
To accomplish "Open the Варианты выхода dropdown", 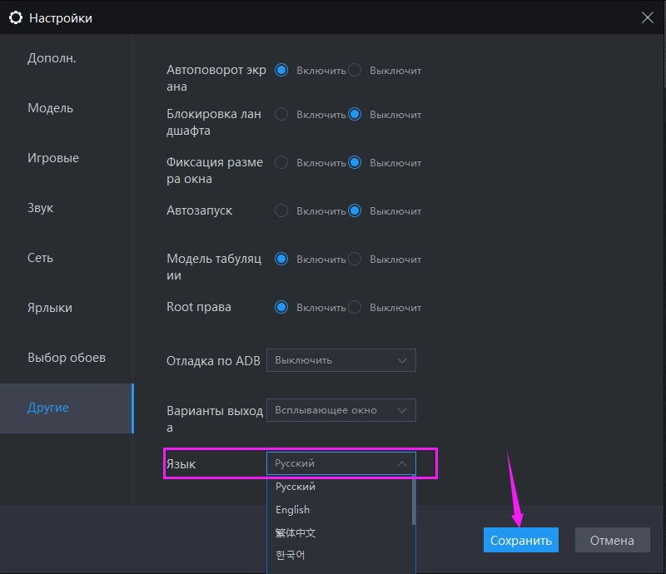I will pyautogui.click(x=340, y=410).
